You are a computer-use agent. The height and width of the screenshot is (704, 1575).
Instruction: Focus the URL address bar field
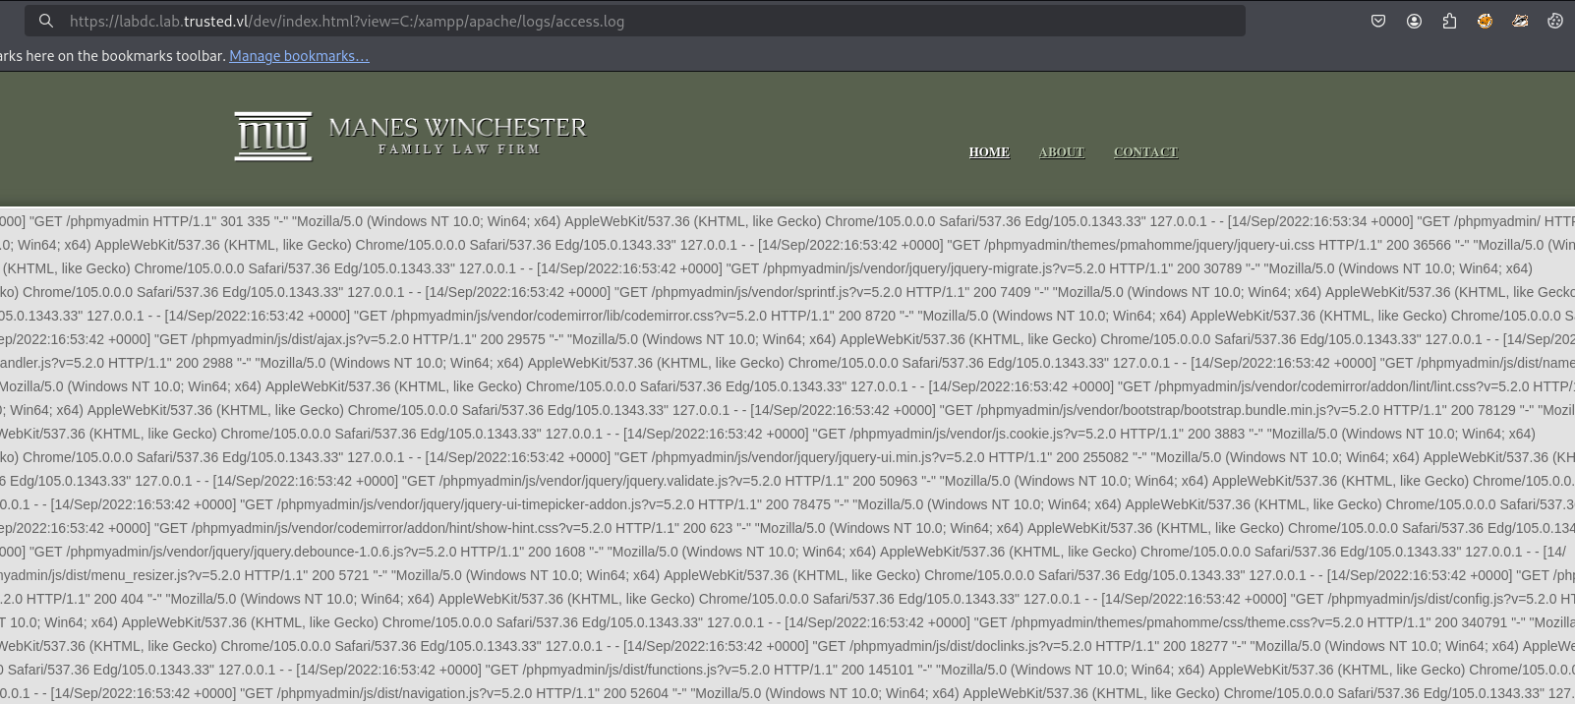coord(649,21)
